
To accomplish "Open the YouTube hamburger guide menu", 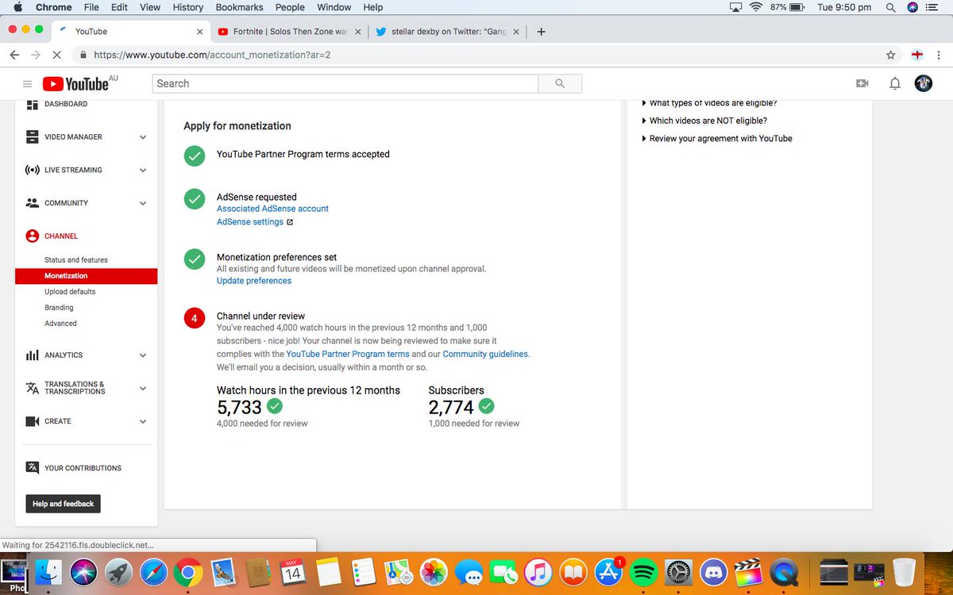I will 27,83.
